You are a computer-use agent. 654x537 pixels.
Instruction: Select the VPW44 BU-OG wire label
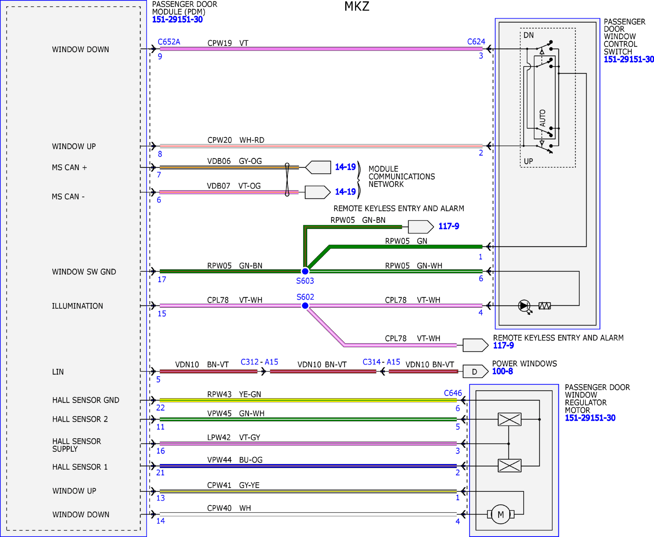pyautogui.click(x=235, y=460)
